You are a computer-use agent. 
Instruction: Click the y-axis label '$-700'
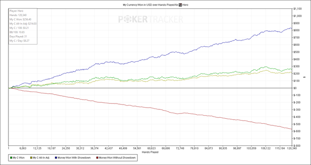(x=296, y=139)
